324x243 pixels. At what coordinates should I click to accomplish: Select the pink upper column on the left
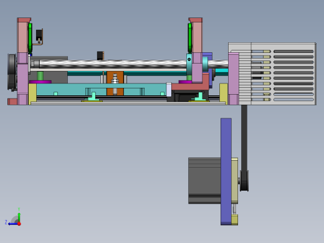click(x=22, y=37)
